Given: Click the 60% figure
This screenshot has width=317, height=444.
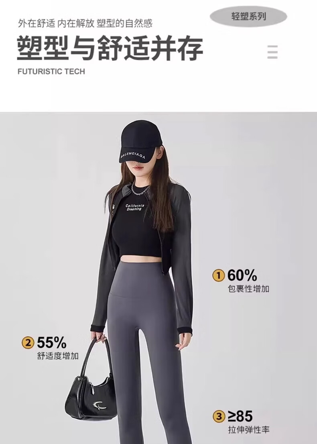Looking at the screenshot, I should coord(242,275).
